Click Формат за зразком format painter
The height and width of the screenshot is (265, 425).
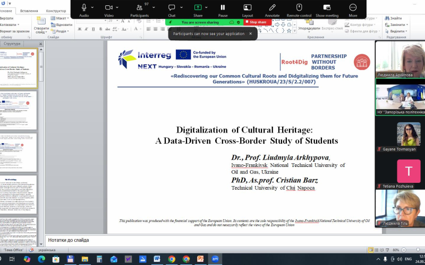click(15, 31)
